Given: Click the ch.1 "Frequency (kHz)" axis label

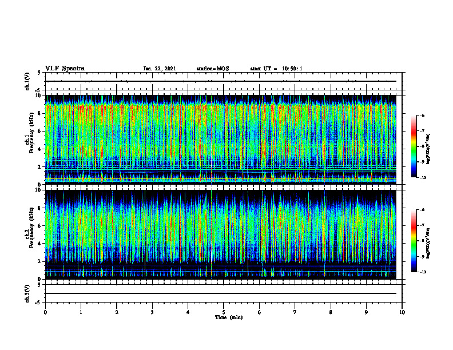Looking at the screenshot, I should click(x=32, y=133).
